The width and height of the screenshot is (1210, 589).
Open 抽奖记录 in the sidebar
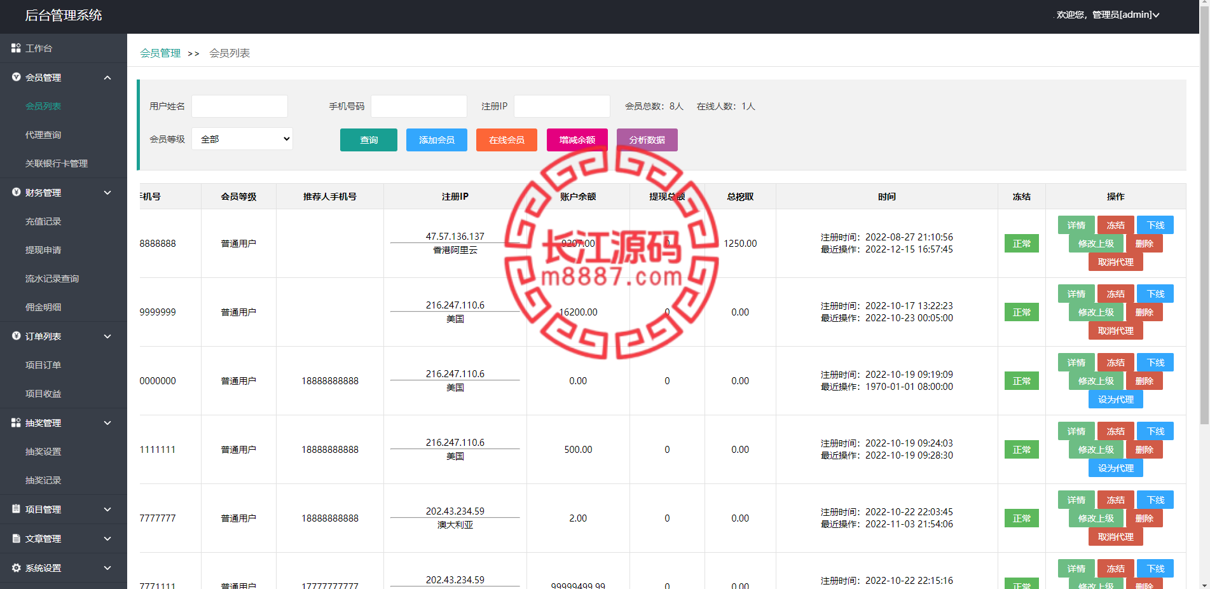tap(43, 480)
